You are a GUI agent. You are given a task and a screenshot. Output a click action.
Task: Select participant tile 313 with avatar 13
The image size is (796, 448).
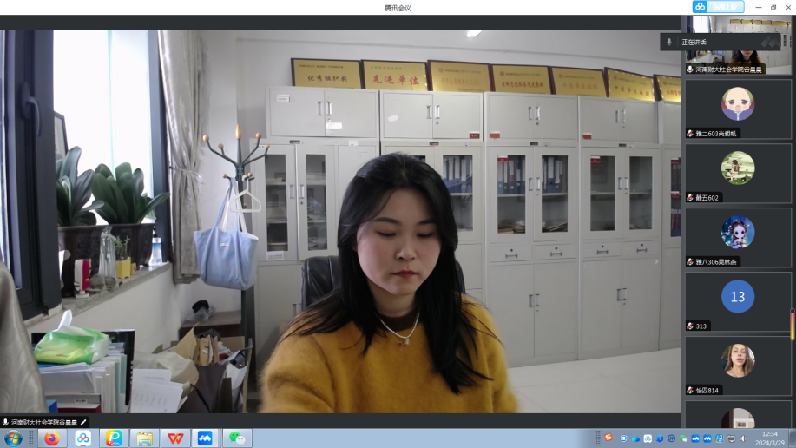click(x=738, y=302)
